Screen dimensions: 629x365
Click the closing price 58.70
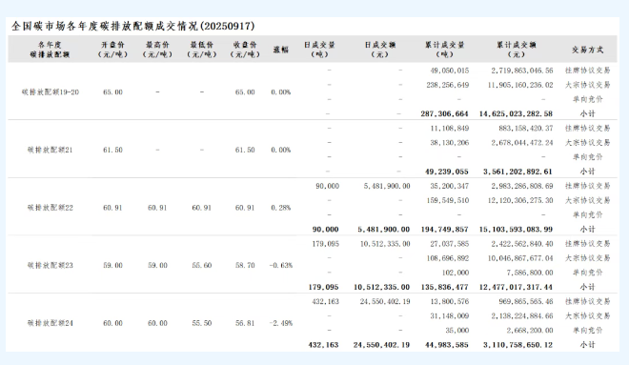pyautogui.click(x=245, y=266)
